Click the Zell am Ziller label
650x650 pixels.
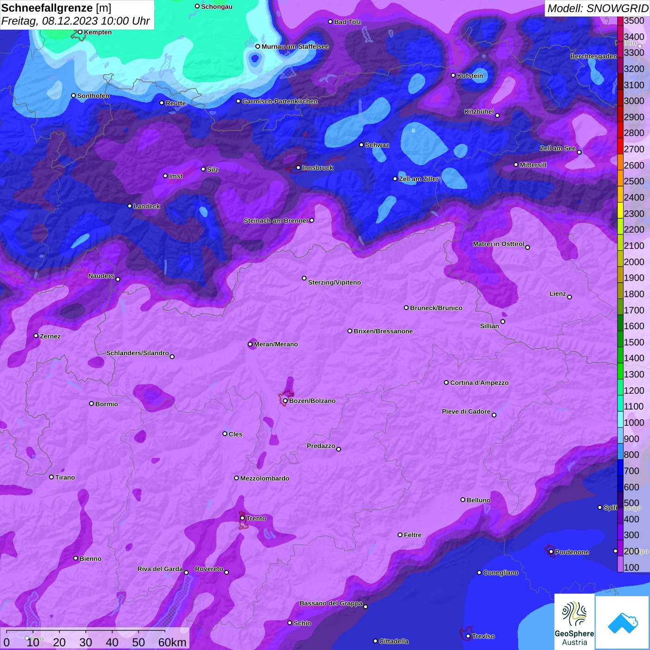coord(419,179)
